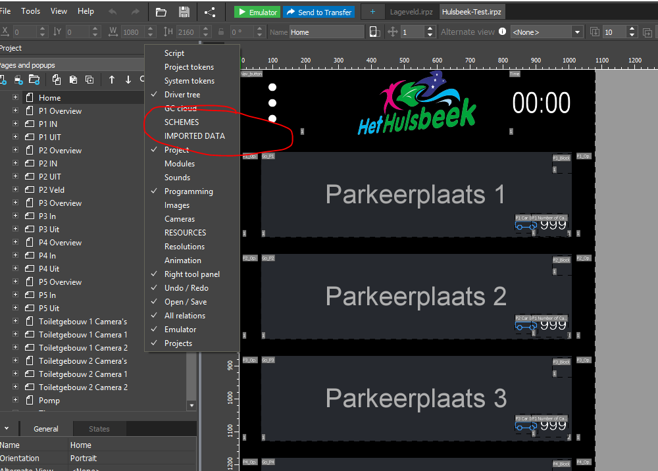Increase the H height value stepper
Image resolution: width=658 pixels, height=471 pixels.
(x=205, y=29)
